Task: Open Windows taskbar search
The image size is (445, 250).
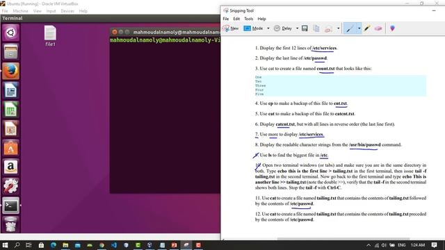Action: [x=17, y=245]
